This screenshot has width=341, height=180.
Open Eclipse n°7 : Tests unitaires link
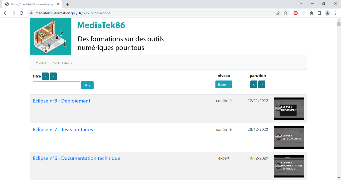[63, 129]
